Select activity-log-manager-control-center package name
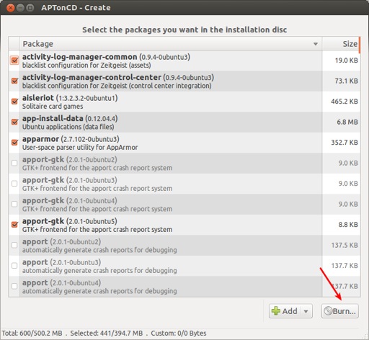Image resolution: width=369 pixels, height=340 pixels. point(92,77)
